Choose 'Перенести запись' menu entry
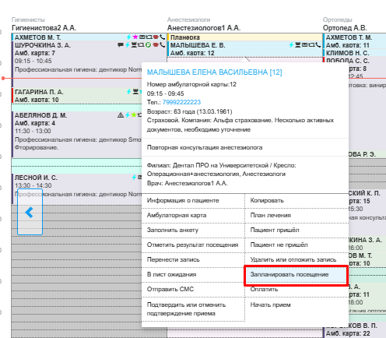 (193, 259)
